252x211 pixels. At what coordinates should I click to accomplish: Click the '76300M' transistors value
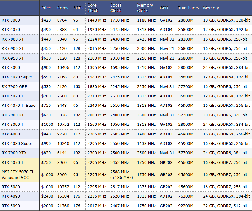click(186, 196)
